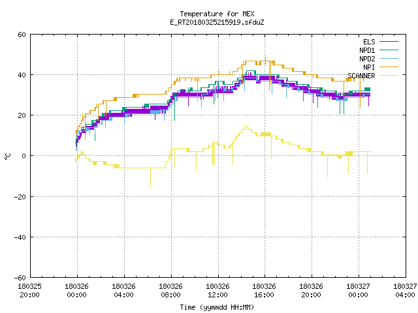
Task: Click the y-axis label 40
Action: [x=22, y=75]
